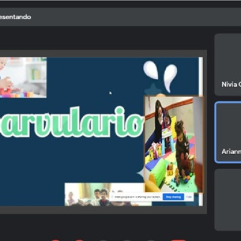The height and width of the screenshot is (241, 241).
Task: Click the Presentando status label
Action: (x=15, y=17)
